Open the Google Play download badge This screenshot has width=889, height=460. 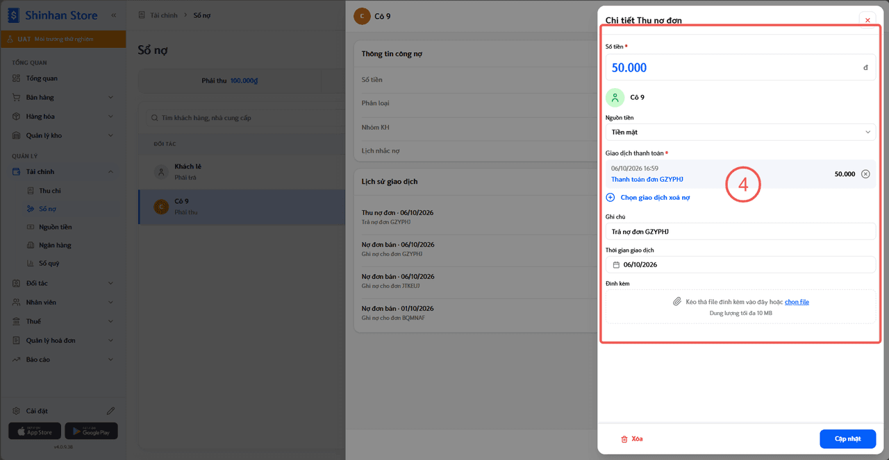(x=91, y=431)
